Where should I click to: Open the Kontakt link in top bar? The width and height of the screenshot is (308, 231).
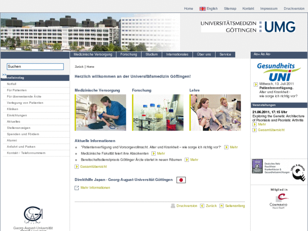coord(248,8)
